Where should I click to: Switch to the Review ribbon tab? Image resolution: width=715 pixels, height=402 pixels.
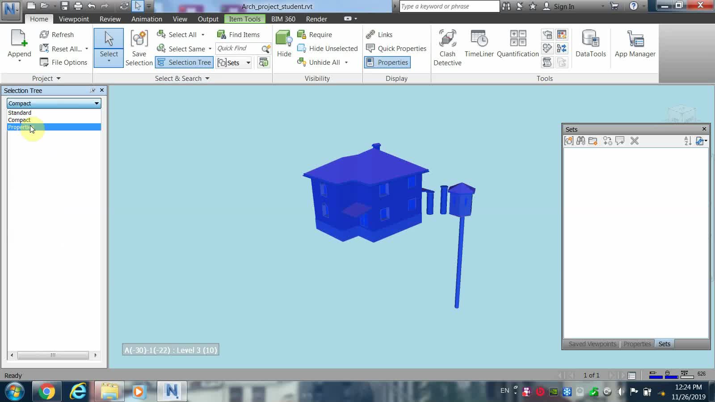(110, 19)
